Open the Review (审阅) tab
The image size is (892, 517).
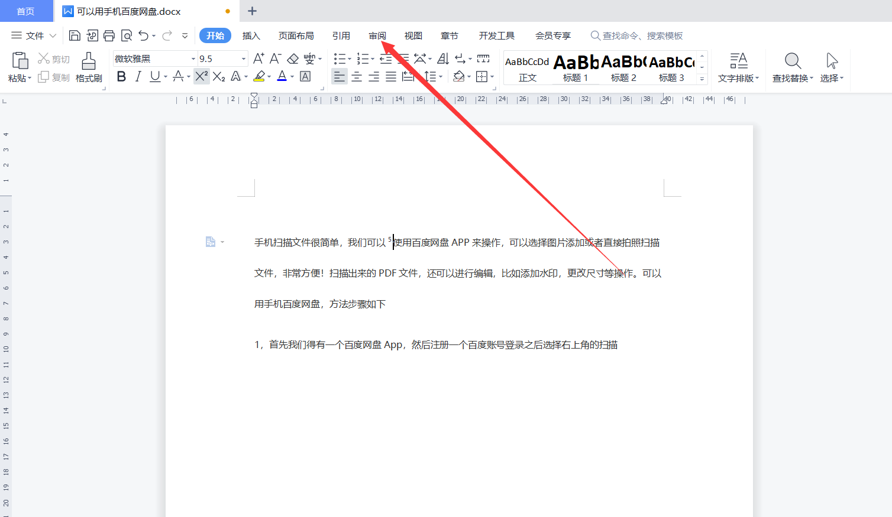pos(377,35)
